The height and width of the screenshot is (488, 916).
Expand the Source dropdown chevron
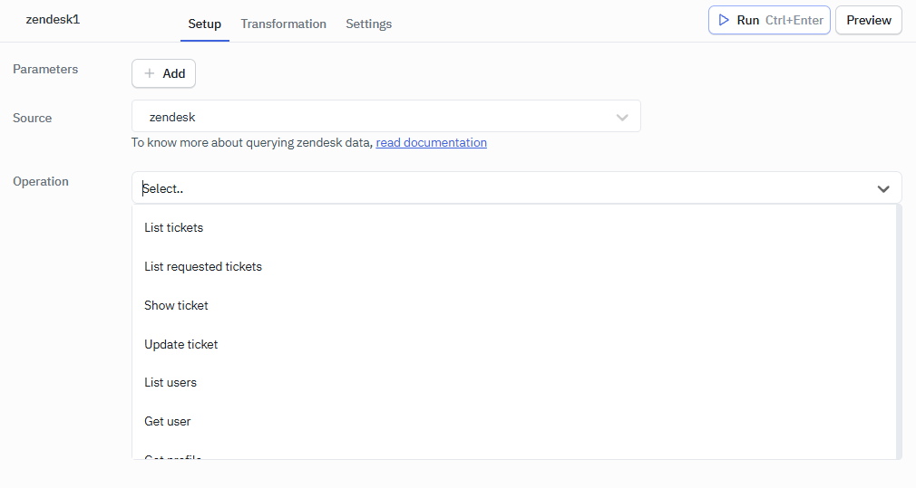622,117
